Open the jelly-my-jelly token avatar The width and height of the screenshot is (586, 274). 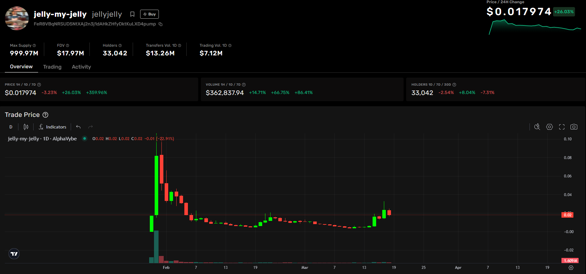click(17, 18)
